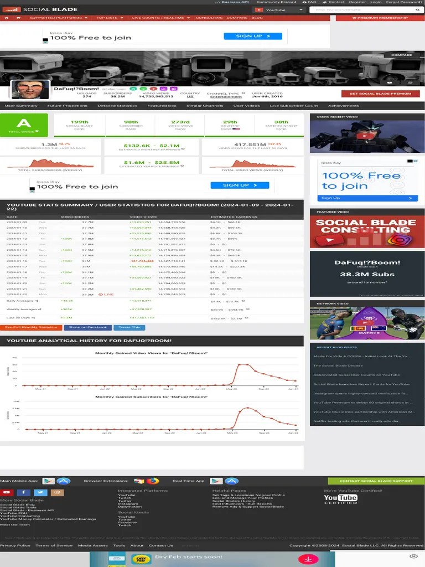The height and width of the screenshot is (567, 425).
Task: Click Blog in the red navbar
Action: tap(257, 18)
